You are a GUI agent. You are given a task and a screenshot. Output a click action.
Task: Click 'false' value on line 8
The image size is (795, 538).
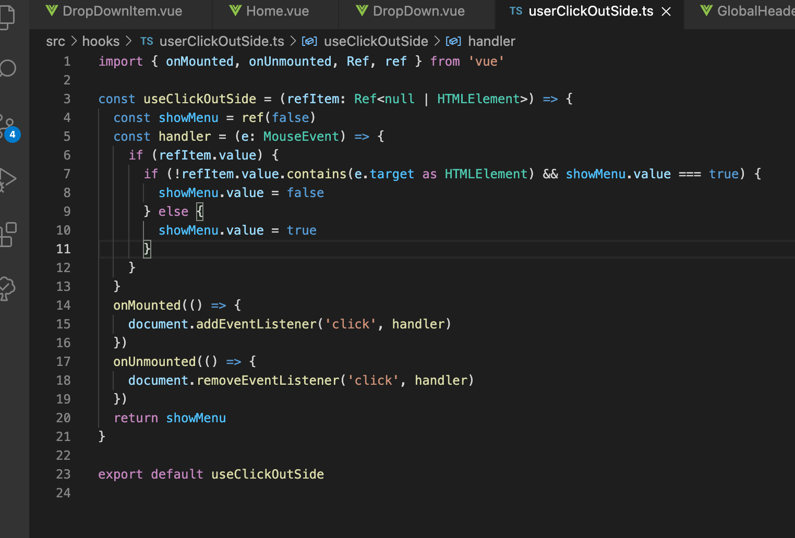(305, 193)
